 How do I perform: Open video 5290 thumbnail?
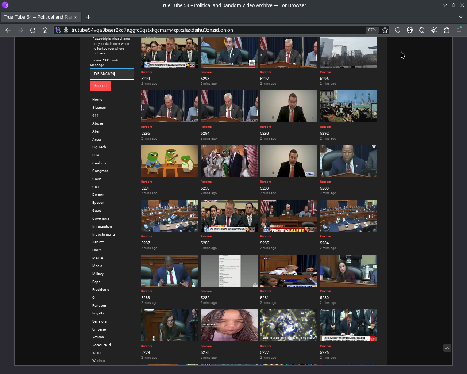229,161
